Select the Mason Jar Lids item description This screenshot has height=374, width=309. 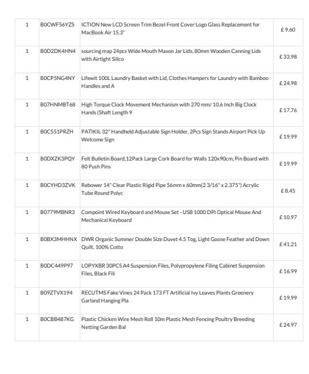pyautogui.click(x=171, y=55)
